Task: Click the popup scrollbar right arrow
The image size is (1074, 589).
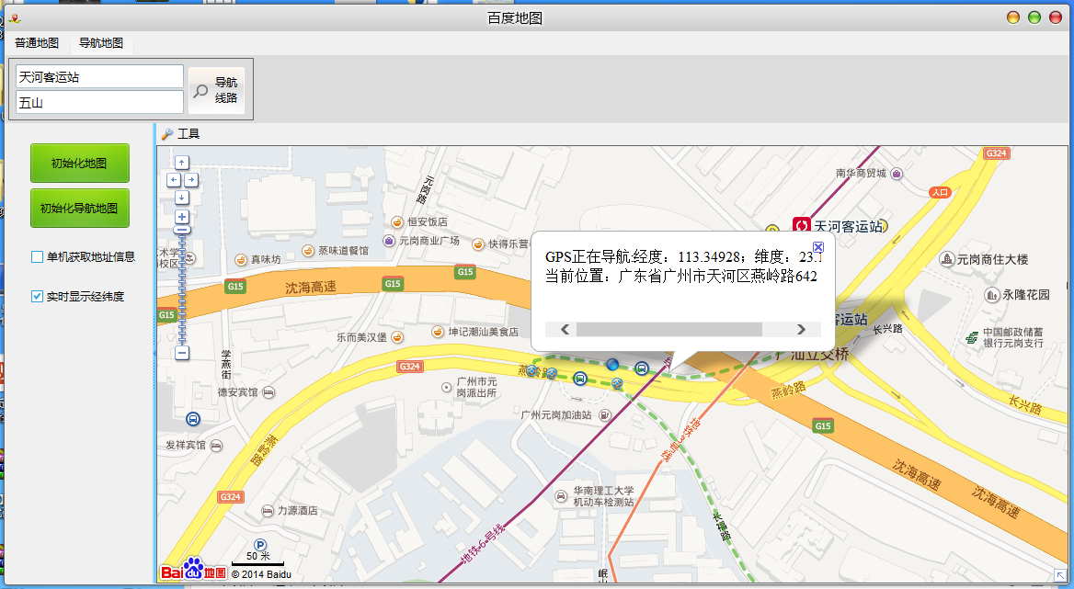Action: [x=801, y=330]
